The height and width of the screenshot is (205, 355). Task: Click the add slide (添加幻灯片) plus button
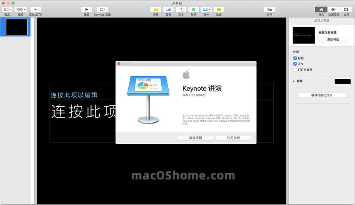click(x=35, y=9)
